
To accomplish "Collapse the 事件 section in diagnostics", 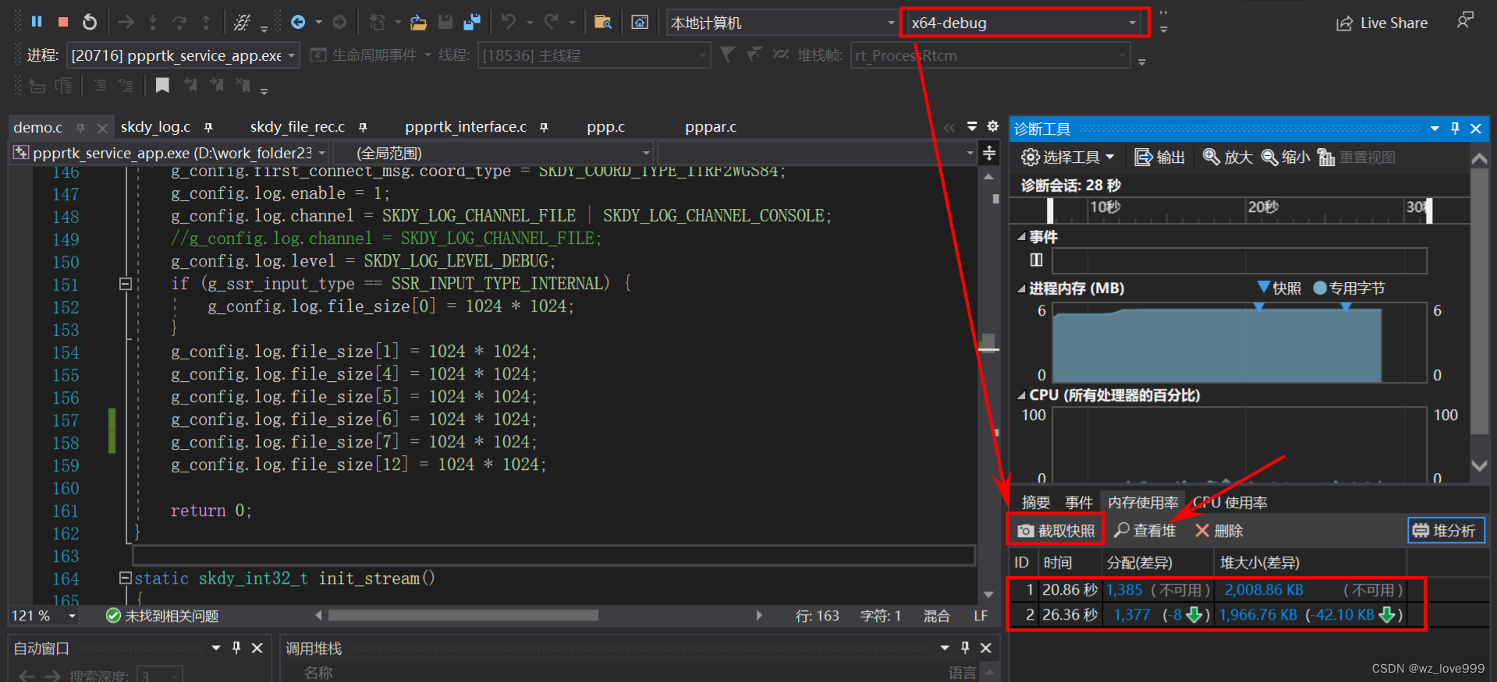I will coord(1021,236).
